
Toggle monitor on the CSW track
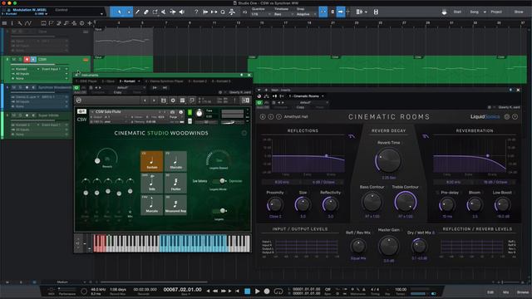click(x=33, y=59)
